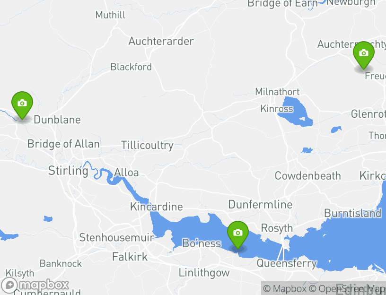Click the Kinross label by the loch
The image size is (386, 295).
[277, 109]
